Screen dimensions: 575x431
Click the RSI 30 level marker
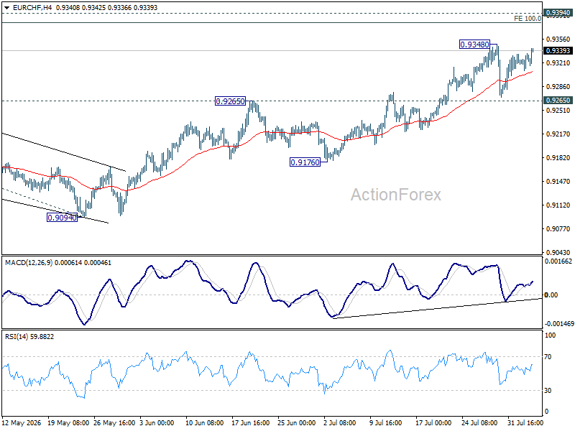[548, 391]
